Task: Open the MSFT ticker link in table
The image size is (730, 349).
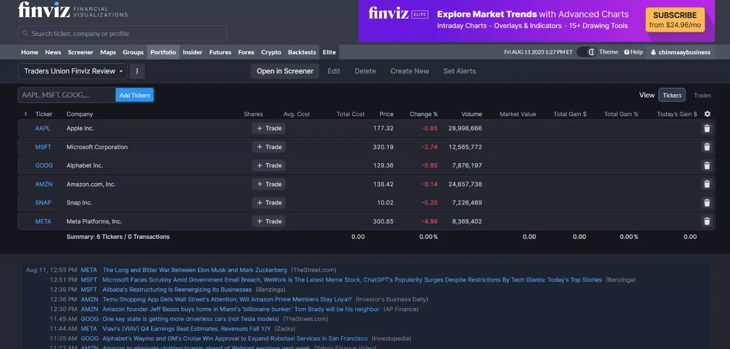Action: (43, 147)
